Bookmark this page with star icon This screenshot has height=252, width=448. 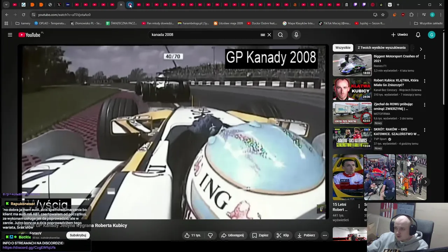383,15
